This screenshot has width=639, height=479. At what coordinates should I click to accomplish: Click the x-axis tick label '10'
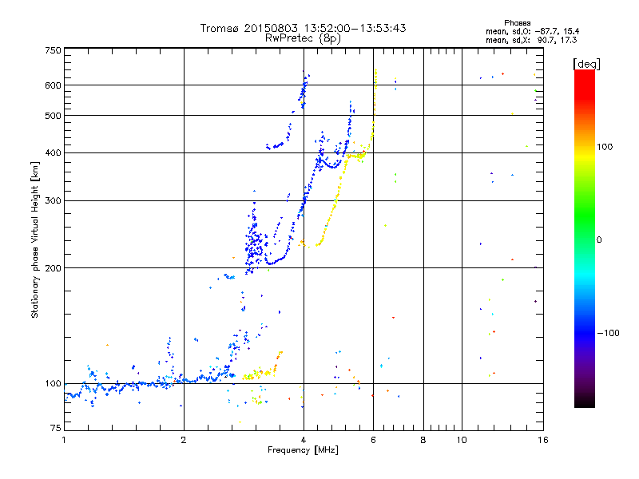coord(462,440)
